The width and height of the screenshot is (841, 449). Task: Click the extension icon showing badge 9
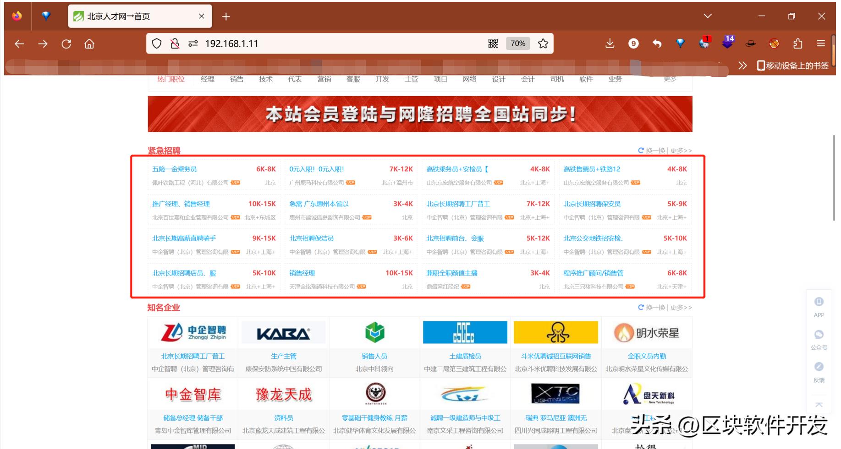coord(633,43)
